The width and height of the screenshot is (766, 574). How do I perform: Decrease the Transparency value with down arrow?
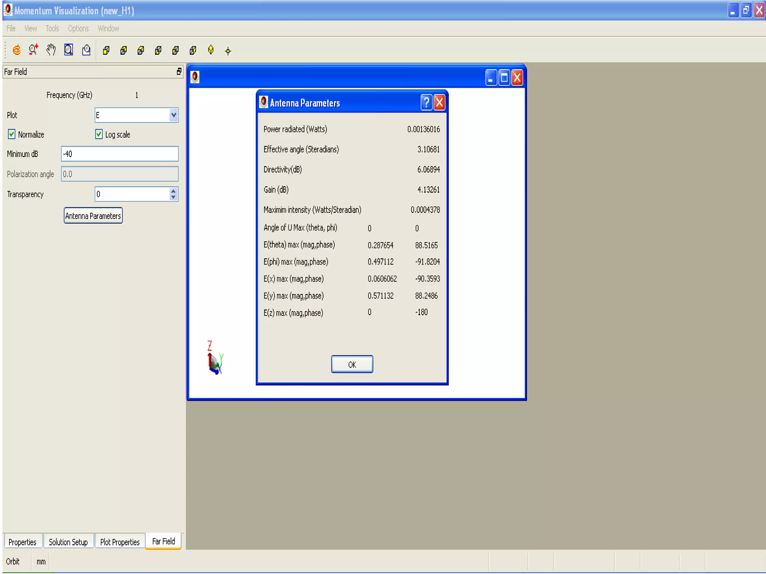pyautogui.click(x=173, y=197)
